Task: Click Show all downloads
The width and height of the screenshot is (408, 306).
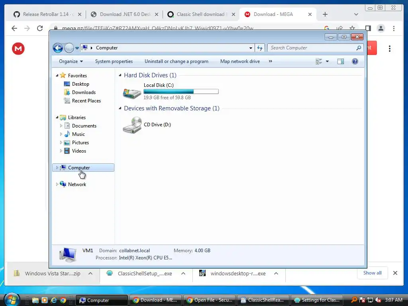Action: point(373,273)
